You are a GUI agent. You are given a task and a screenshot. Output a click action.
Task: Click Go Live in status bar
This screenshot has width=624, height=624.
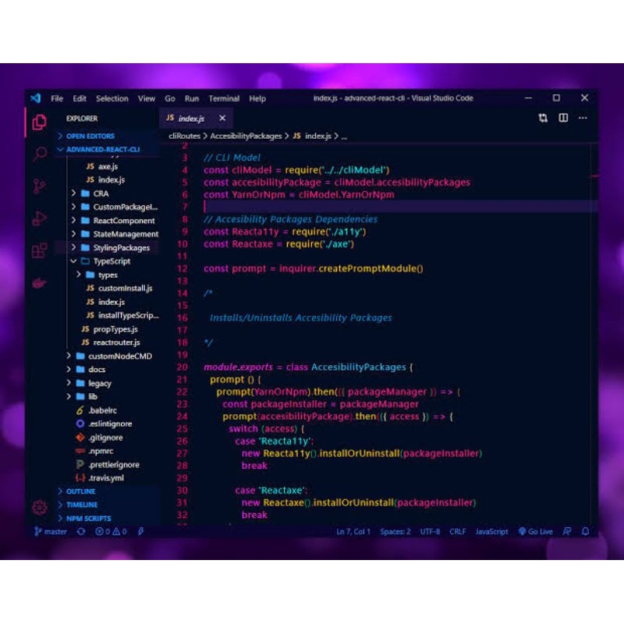click(536, 531)
